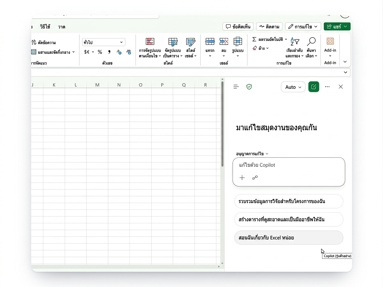Select column R header
The width and height of the screenshot is (383, 287).
point(205,85)
